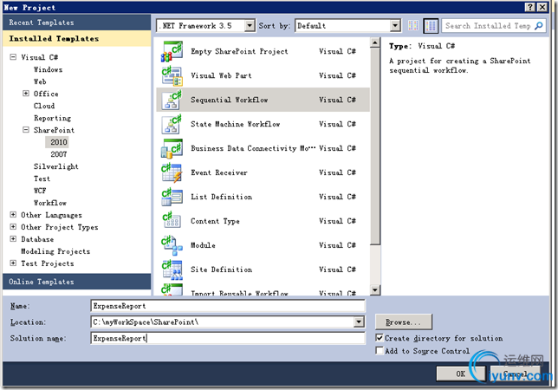The height and width of the screenshot is (390, 558).
Task: Click the "Site Definition" template name
Action: tap(221, 270)
